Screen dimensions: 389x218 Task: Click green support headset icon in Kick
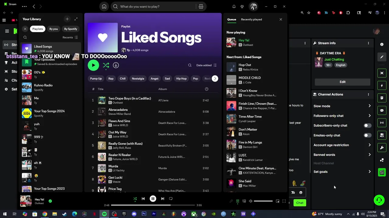pos(379,200)
